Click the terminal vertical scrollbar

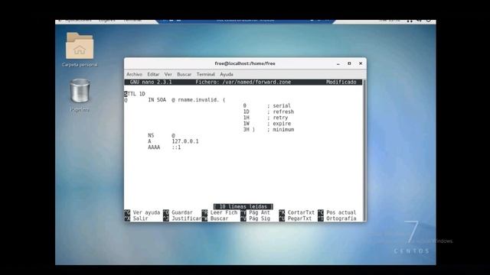tap(364, 150)
